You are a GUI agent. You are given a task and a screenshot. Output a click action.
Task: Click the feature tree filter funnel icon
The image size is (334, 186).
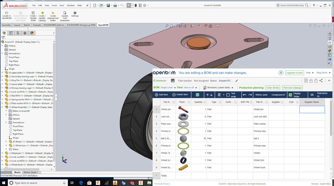[x=3, y=38]
